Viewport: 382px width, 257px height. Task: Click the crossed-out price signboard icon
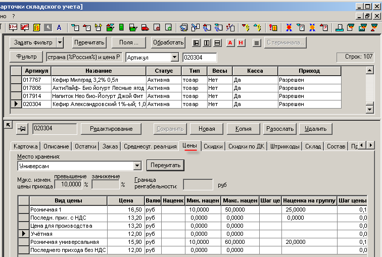(x=25, y=27)
